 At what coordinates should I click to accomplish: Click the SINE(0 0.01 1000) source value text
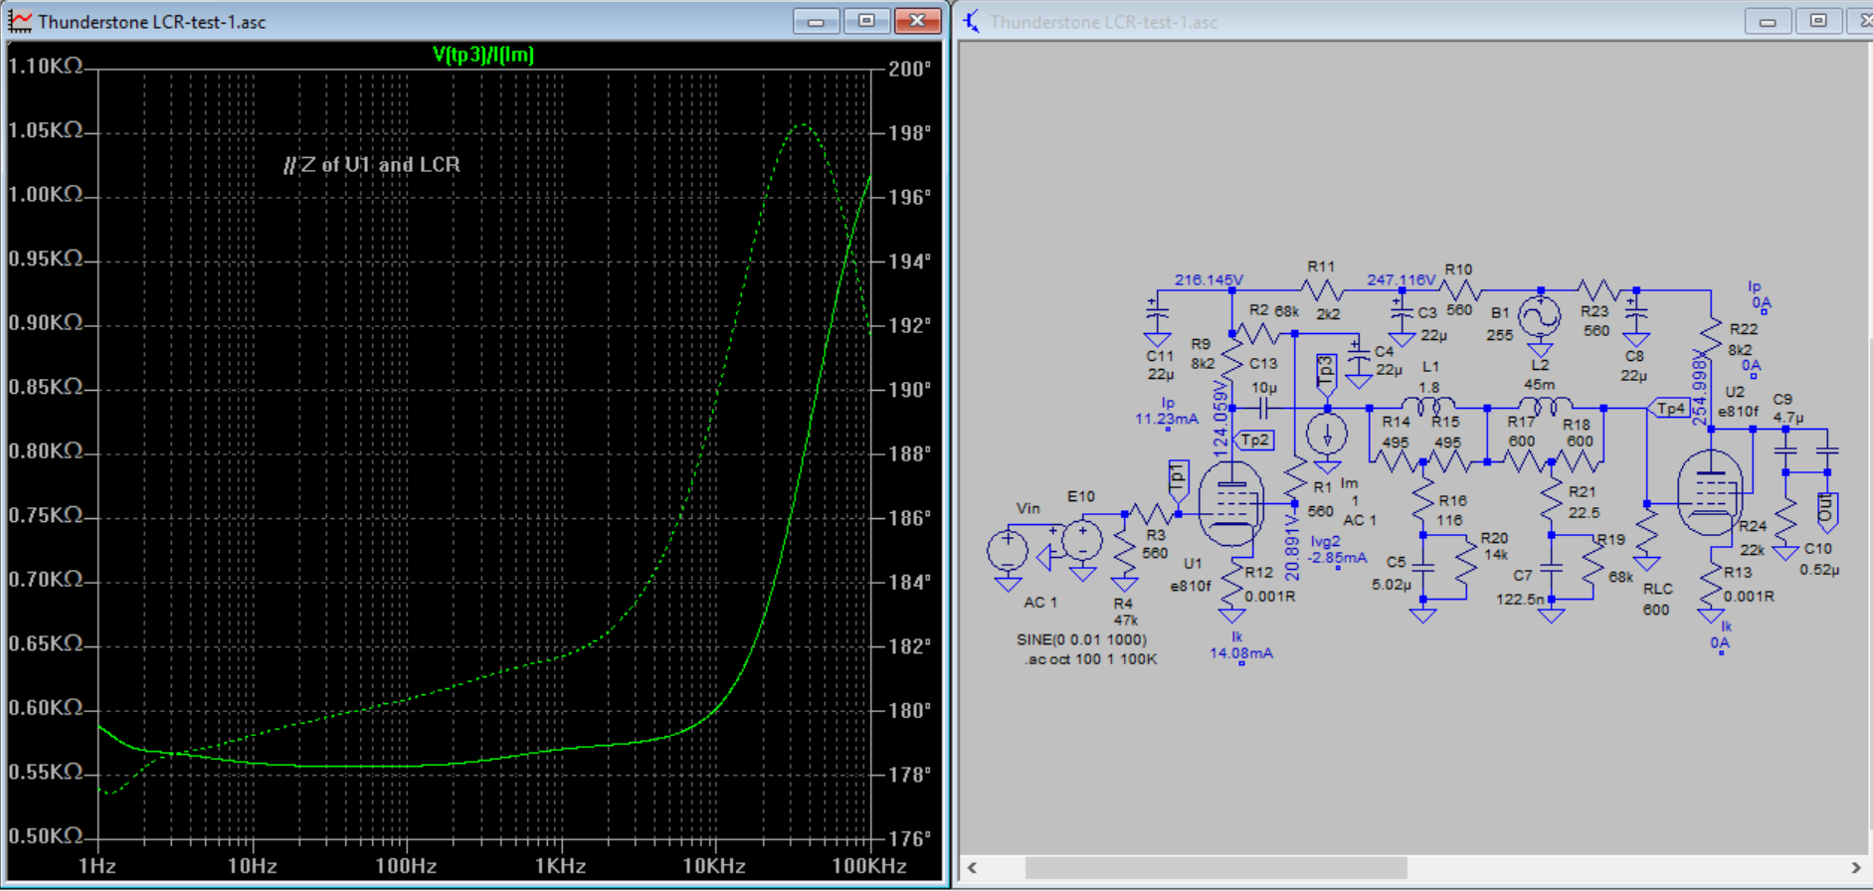(1081, 639)
